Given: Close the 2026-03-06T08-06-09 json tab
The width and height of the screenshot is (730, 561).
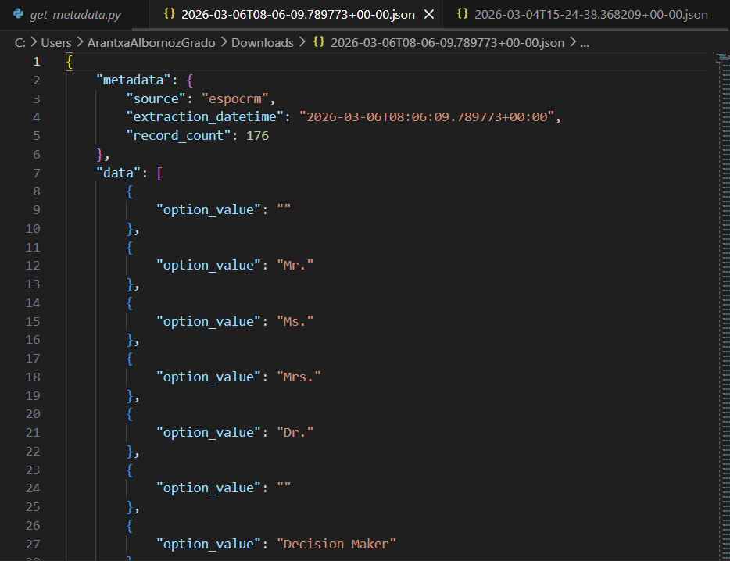Looking at the screenshot, I should (x=428, y=15).
